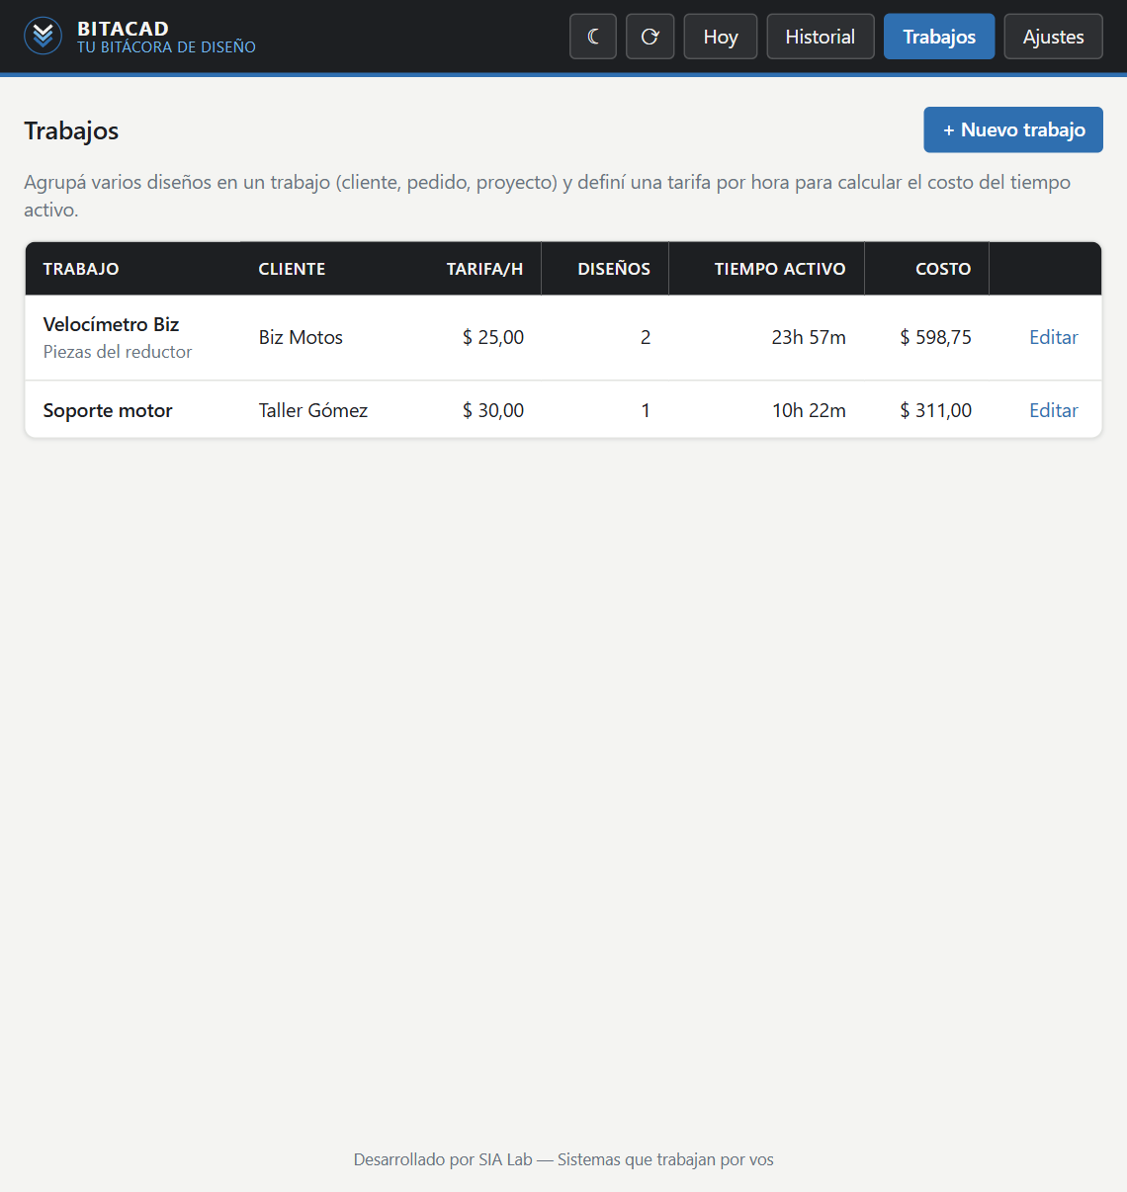This screenshot has width=1127, height=1192.
Task: Click the $ 30,00 hourly rate
Action: coord(493,410)
